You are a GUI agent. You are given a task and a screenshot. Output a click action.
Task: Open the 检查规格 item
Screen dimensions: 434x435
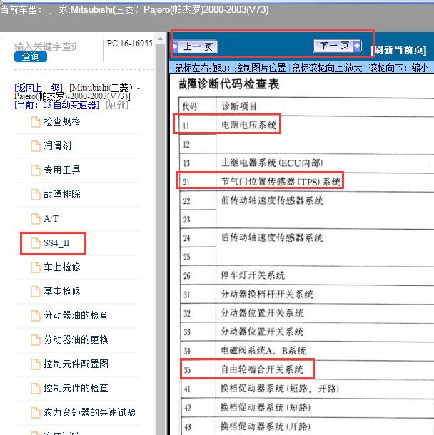62,121
